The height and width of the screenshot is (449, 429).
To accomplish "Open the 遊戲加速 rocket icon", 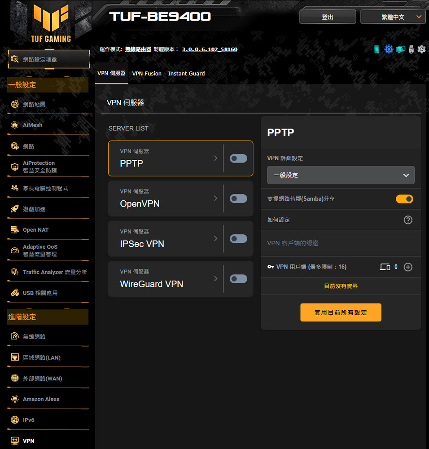I will pyautogui.click(x=15, y=209).
